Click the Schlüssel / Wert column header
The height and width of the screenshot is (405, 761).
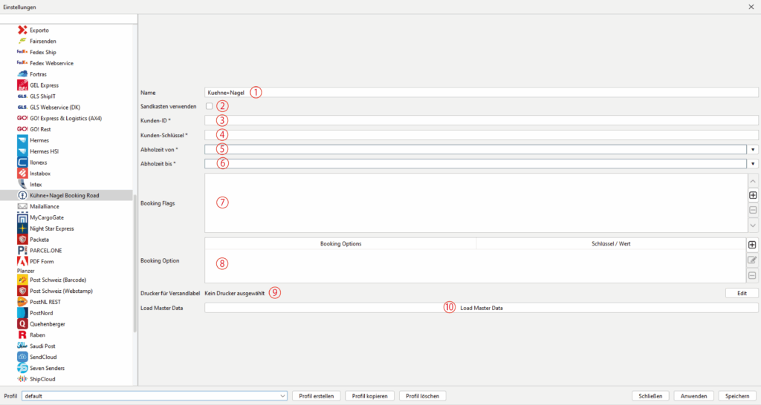[611, 244]
